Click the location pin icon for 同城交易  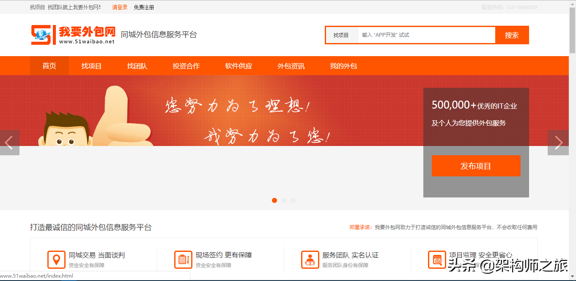pyautogui.click(x=56, y=259)
